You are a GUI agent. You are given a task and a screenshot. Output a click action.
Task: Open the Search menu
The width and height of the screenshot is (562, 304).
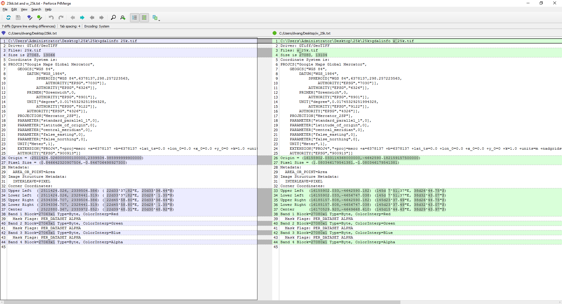36,9
